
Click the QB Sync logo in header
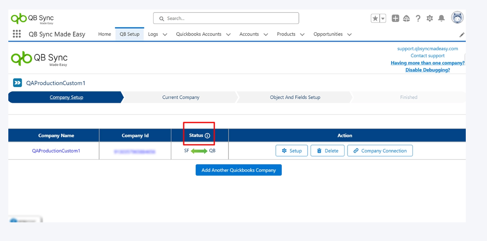32,19
